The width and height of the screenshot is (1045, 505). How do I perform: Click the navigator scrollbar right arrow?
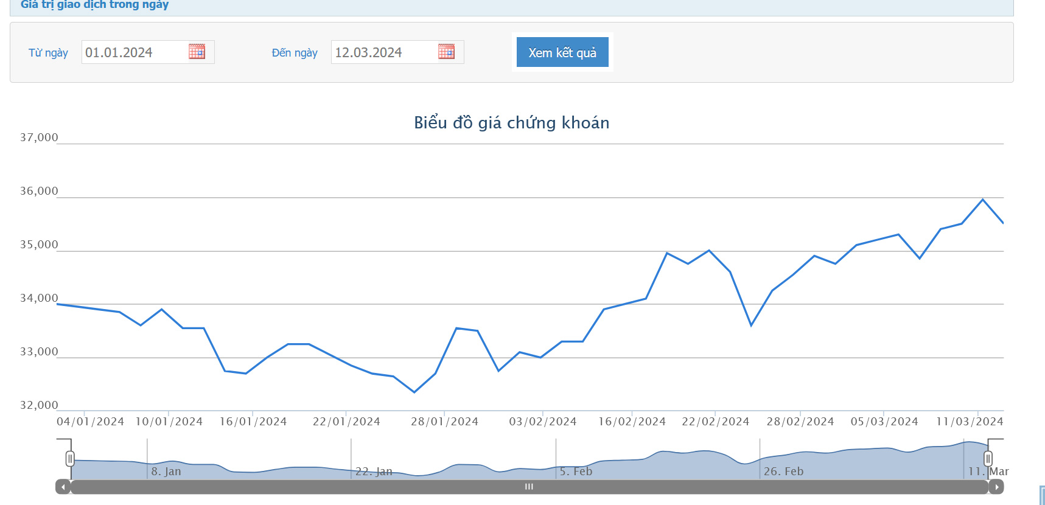click(996, 487)
